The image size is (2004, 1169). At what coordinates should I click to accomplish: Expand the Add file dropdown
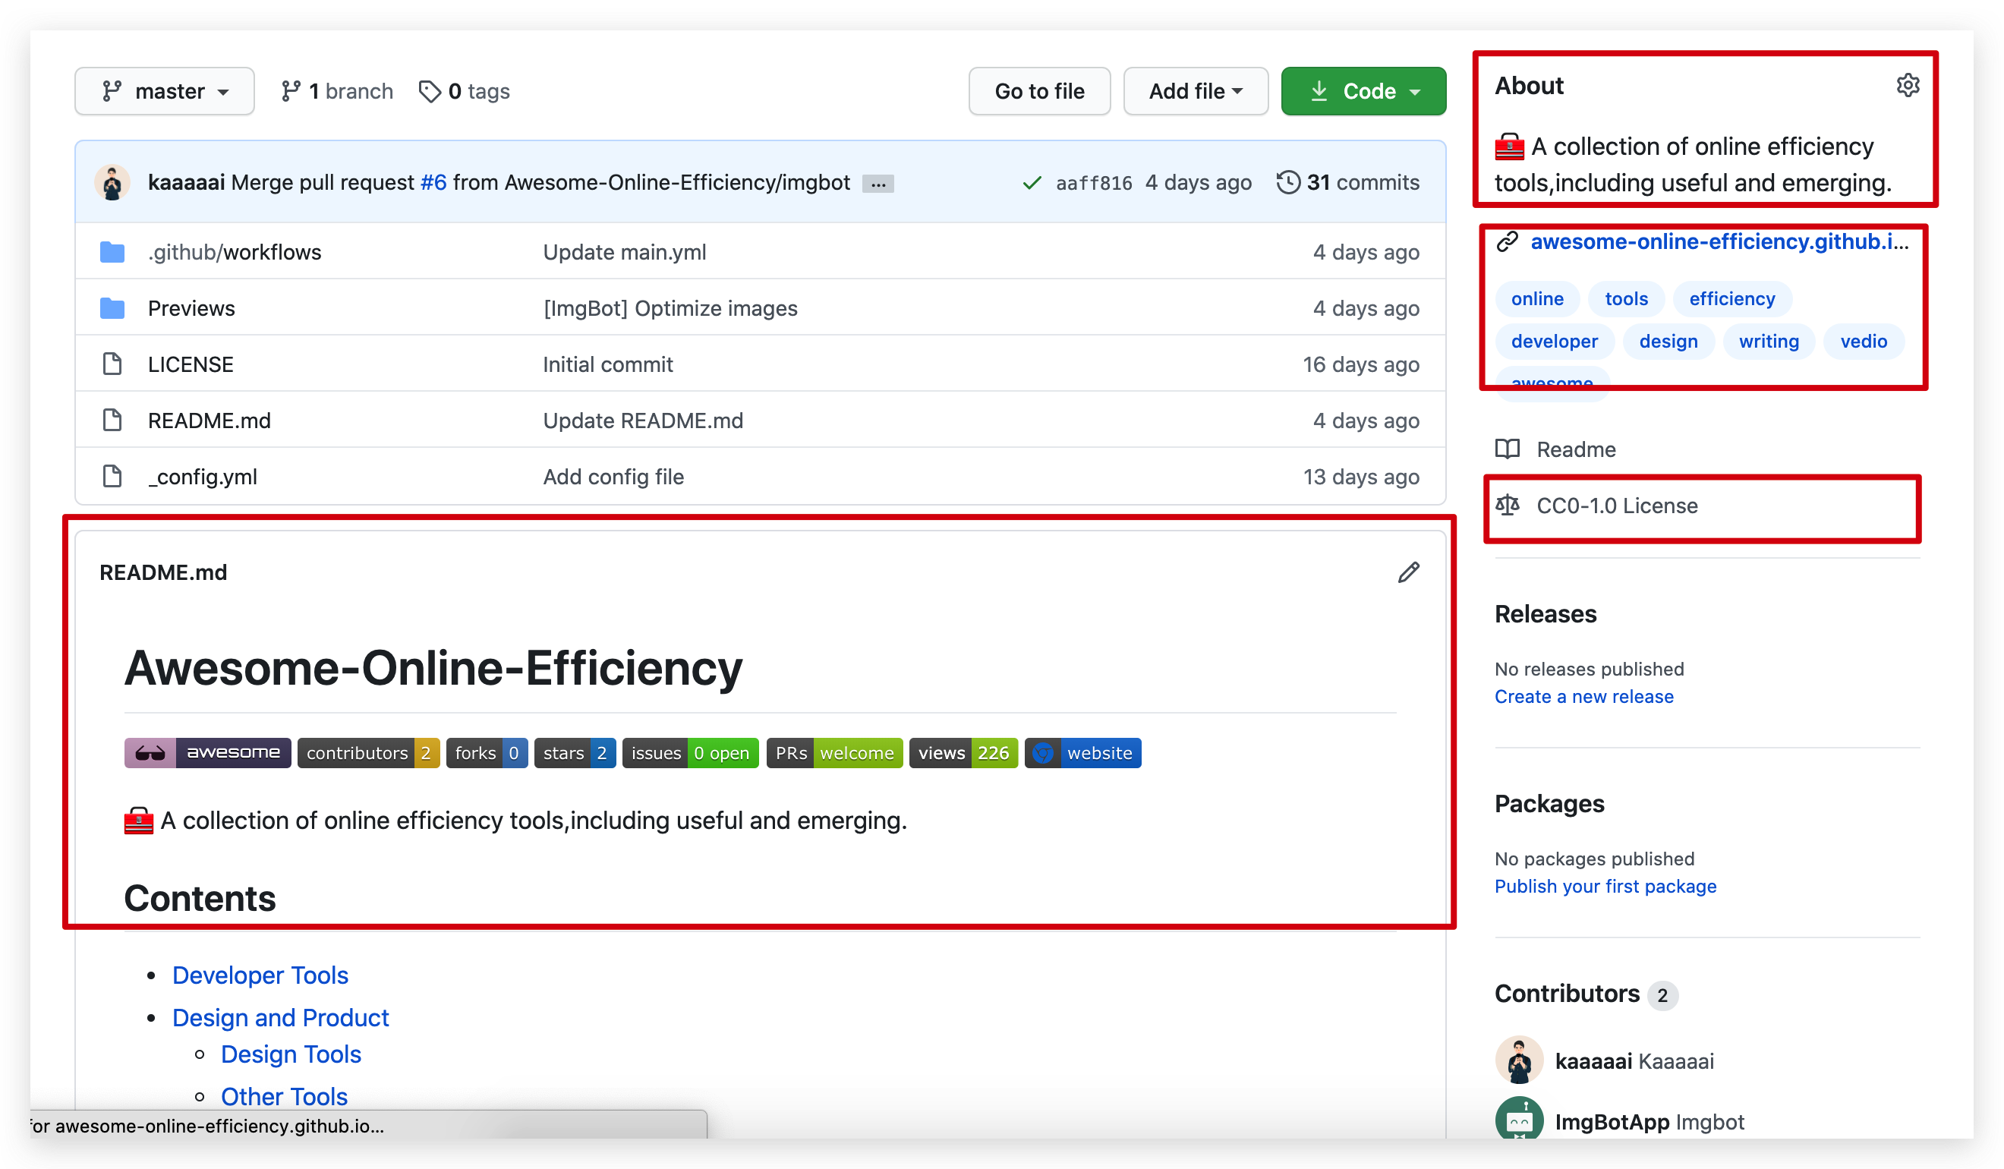click(1195, 91)
